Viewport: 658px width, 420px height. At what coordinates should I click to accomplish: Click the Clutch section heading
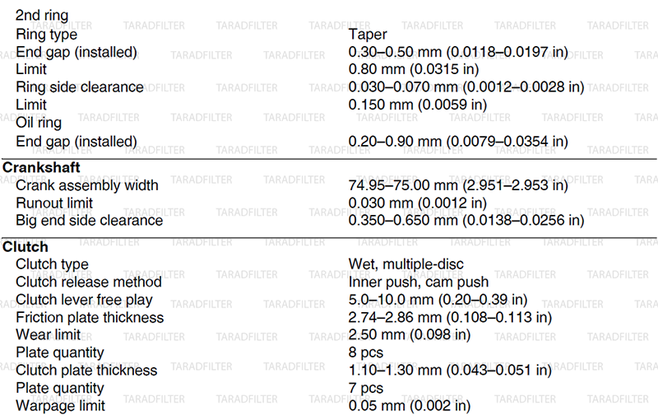[x=25, y=247]
